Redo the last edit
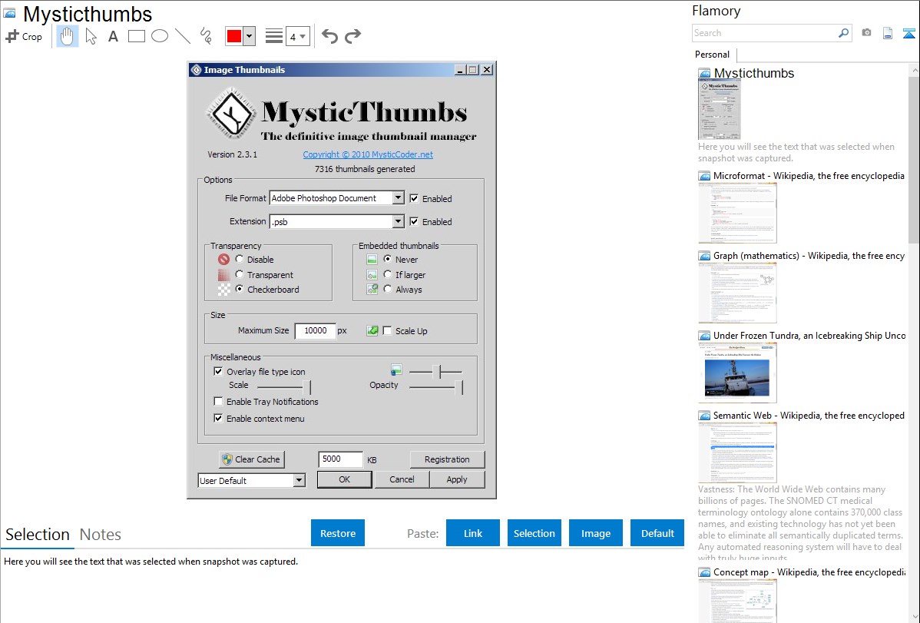 click(x=352, y=36)
